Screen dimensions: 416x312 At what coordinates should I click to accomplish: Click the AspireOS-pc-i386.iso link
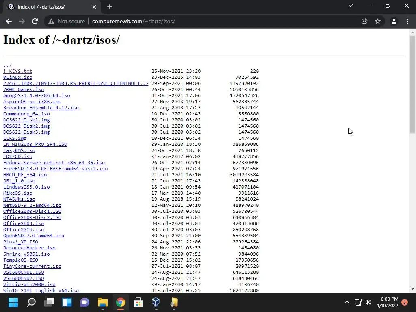coord(32,102)
